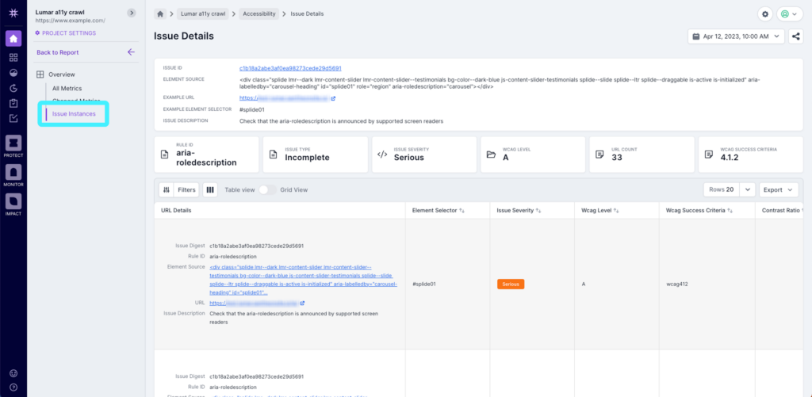Viewport: 812px width, 397px height.
Task: Click the pie chart icon in rail
Action: tap(13, 73)
